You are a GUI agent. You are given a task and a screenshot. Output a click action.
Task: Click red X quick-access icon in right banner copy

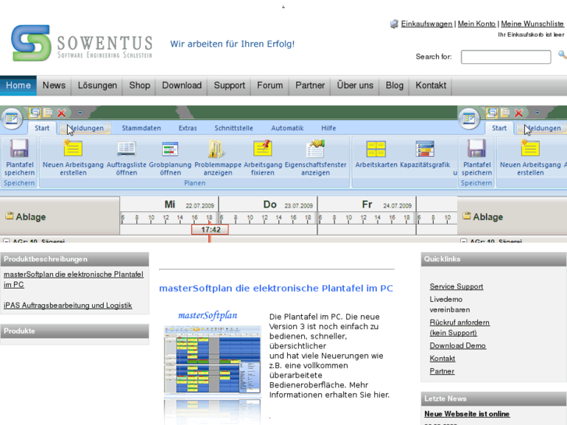[519, 113]
